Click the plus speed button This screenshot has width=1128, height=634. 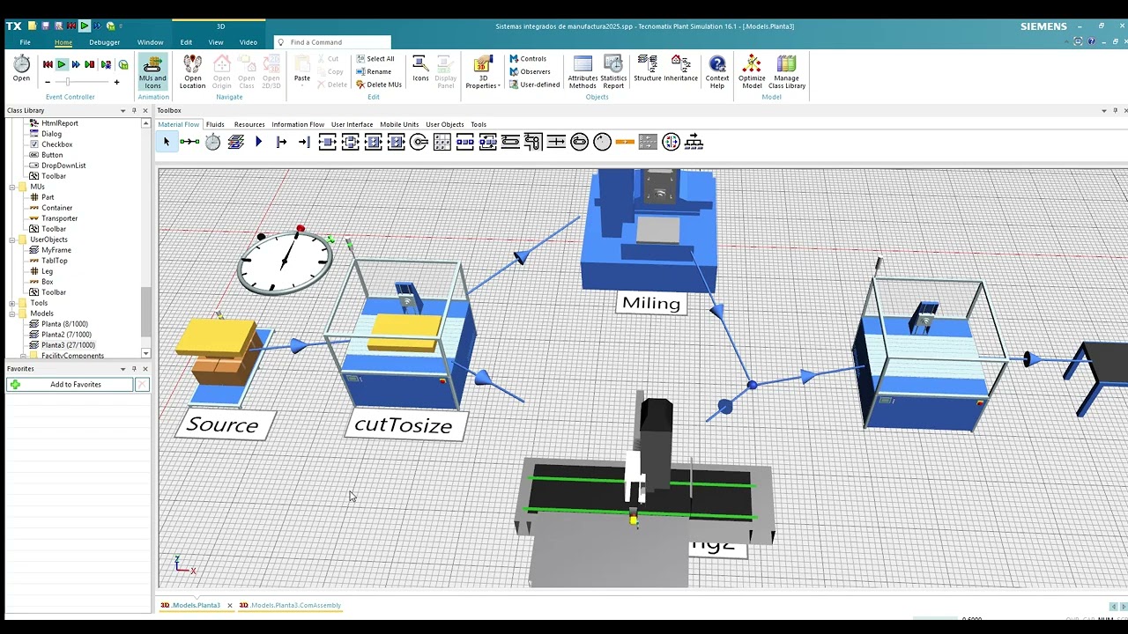pos(116,82)
